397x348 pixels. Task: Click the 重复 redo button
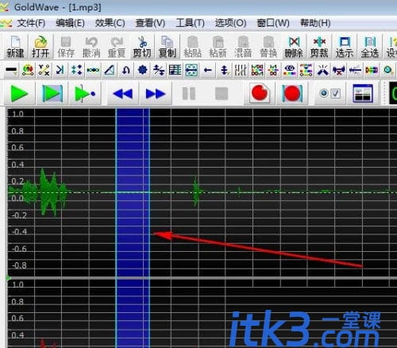pos(117,47)
